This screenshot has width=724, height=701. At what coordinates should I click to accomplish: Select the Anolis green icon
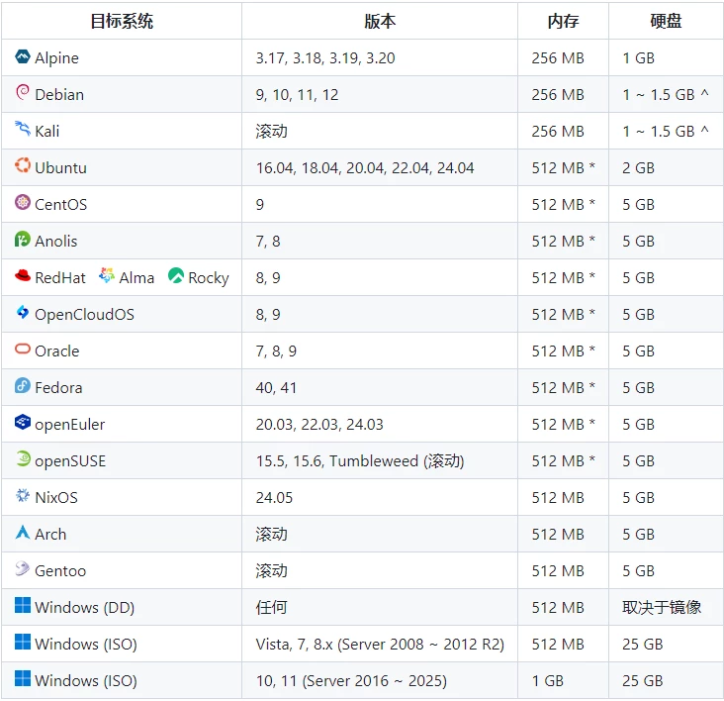23,240
